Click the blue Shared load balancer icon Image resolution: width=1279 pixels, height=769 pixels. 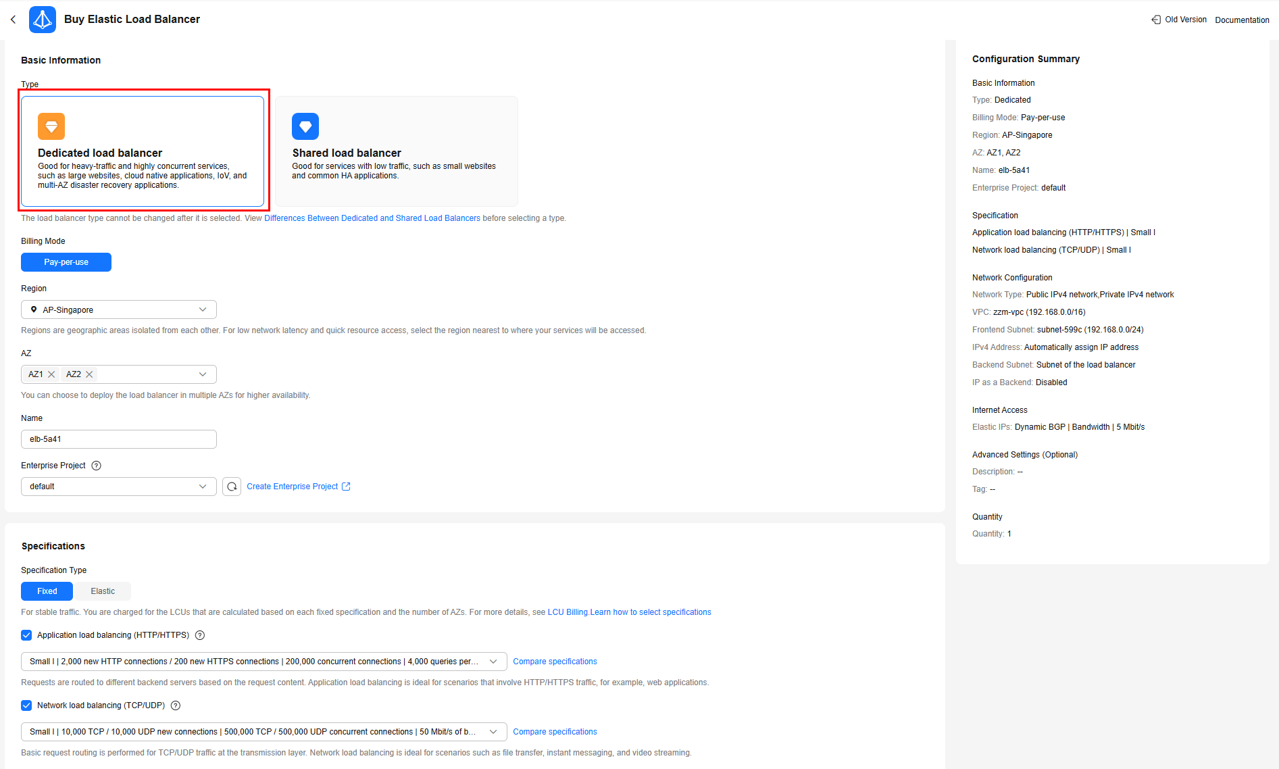coord(305,126)
